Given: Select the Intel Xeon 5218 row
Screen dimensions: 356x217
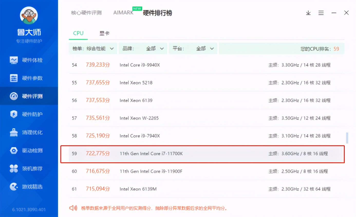Looking at the screenshot, I should point(207,83).
